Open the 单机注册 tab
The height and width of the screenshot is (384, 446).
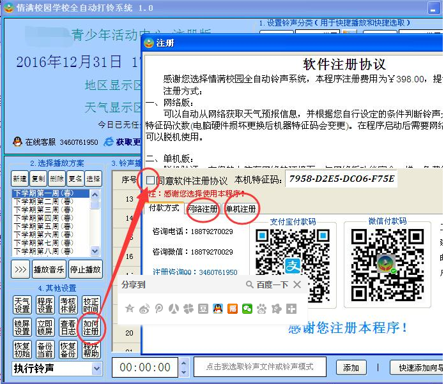[x=241, y=209]
